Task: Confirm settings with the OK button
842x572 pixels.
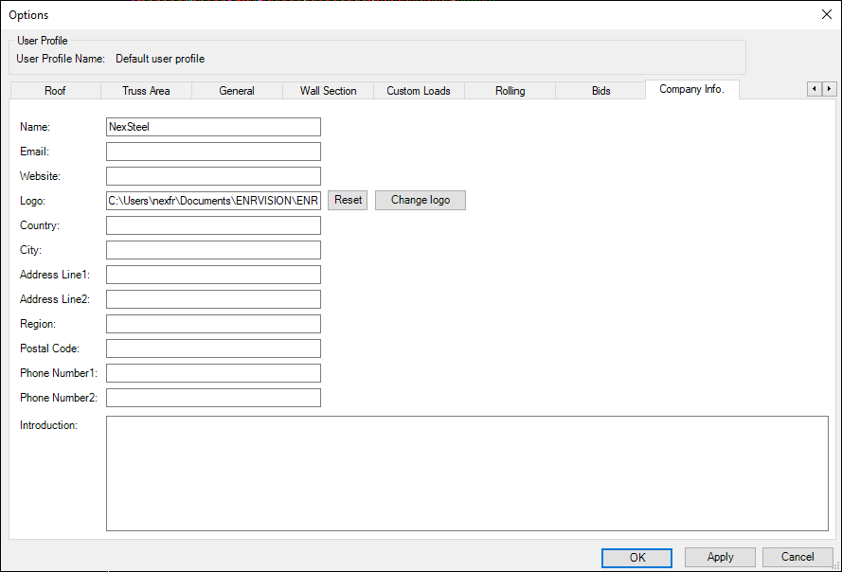Action: coord(636,558)
